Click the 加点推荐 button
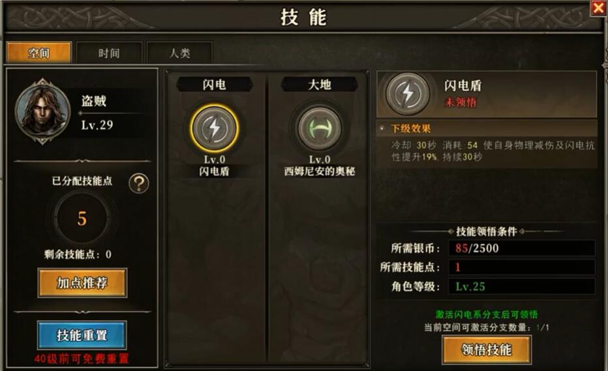 click(x=82, y=283)
